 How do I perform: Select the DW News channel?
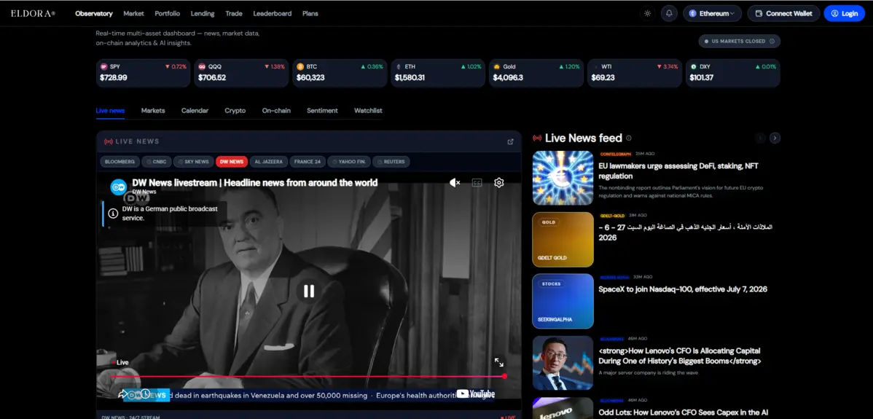232,162
